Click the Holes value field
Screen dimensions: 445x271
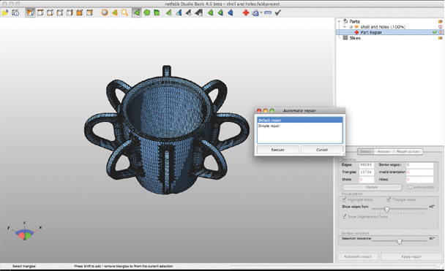click(419, 180)
